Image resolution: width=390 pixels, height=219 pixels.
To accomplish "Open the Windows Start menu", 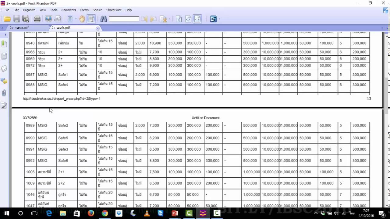I will pyautogui.click(x=7, y=213).
